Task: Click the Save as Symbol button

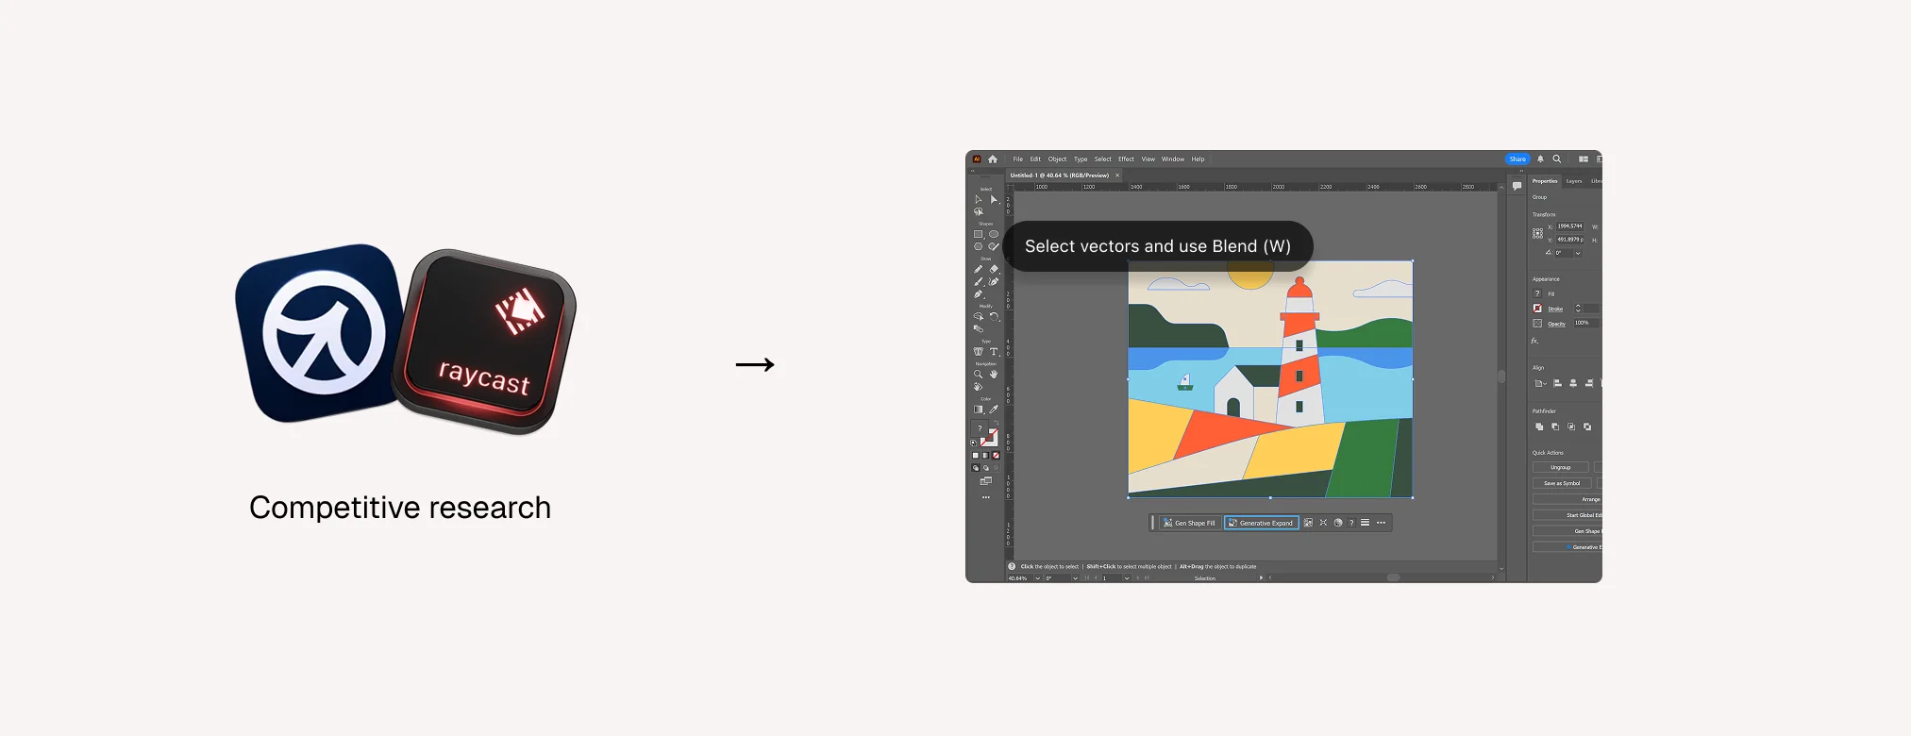Action: pyautogui.click(x=1562, y=483)
